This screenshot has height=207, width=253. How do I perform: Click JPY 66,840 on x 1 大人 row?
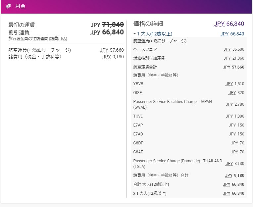pos(233,193)
